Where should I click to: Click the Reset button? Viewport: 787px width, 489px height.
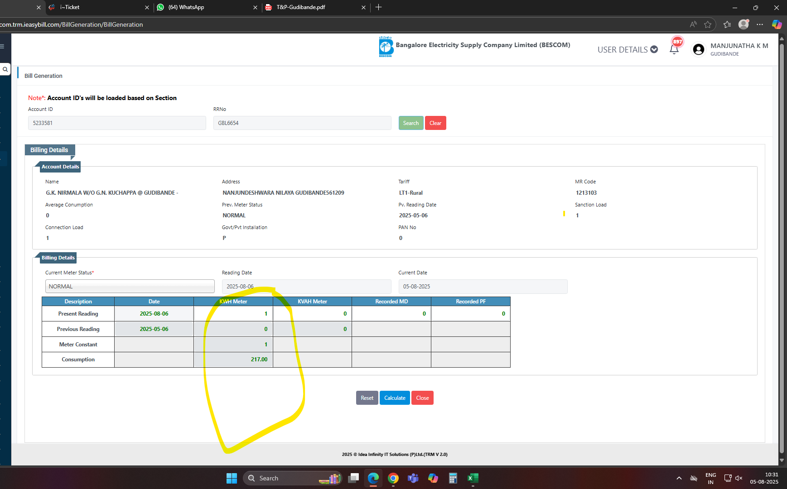pyautogui.click(x=367, y=398)
